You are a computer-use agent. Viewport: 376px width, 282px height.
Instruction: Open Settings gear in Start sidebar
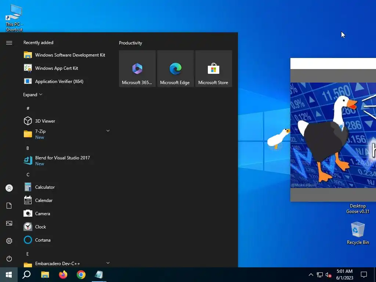(9, 241)
